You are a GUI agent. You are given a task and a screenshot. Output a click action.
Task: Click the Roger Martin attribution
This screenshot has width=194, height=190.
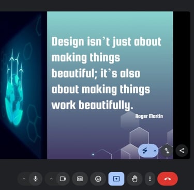point(149,116)
